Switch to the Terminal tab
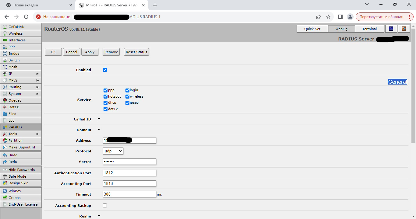Screen dimensions: 416x219 click(369, 29)
